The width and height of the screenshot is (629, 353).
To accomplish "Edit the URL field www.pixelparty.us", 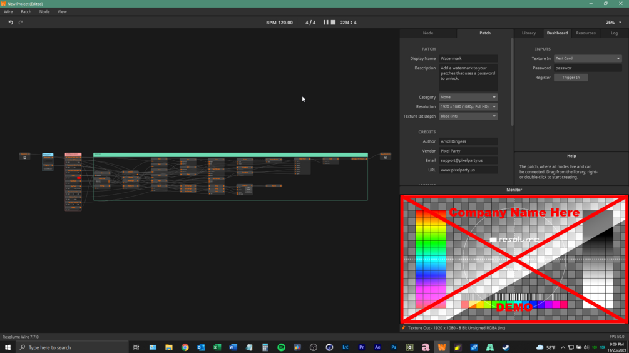I will pos(468,170).
